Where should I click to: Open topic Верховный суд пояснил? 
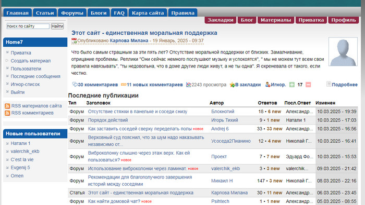pyautogui.click(x=146, y=141)
